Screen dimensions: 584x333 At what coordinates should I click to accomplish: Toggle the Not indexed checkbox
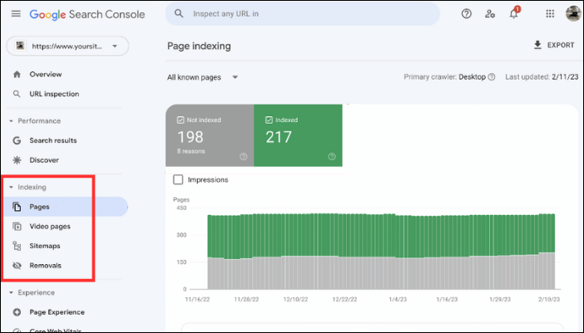coord(181,120)
